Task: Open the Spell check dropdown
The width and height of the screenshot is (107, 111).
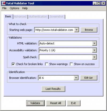Action: (68, 57)
